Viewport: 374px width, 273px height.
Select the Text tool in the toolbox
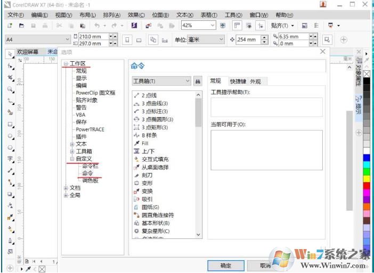coord(11,159)
